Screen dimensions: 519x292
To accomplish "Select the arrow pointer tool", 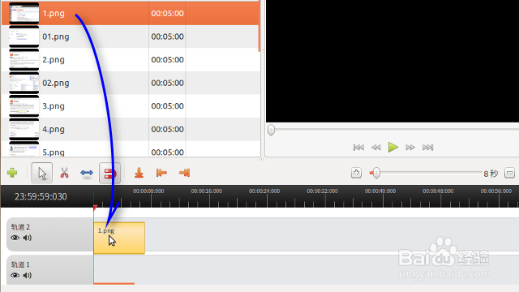I will (x=41, y=173).
